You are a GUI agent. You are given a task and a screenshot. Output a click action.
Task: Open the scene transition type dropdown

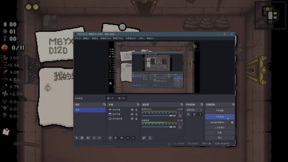tap(194, 110)
